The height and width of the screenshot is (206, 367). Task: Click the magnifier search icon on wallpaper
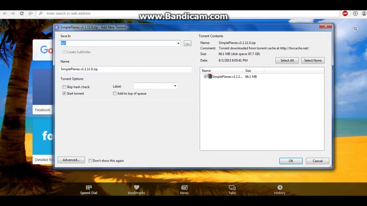click(356, 29)
